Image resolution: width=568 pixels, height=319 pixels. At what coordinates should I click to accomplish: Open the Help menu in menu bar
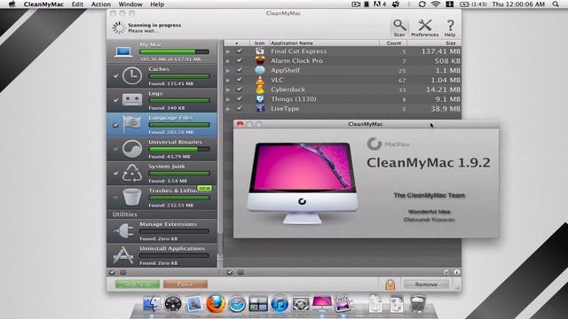pyautogui.click(x=157, y=4)
